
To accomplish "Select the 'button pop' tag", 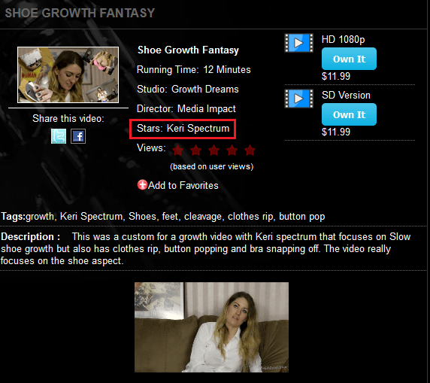I will coord(302,217).
